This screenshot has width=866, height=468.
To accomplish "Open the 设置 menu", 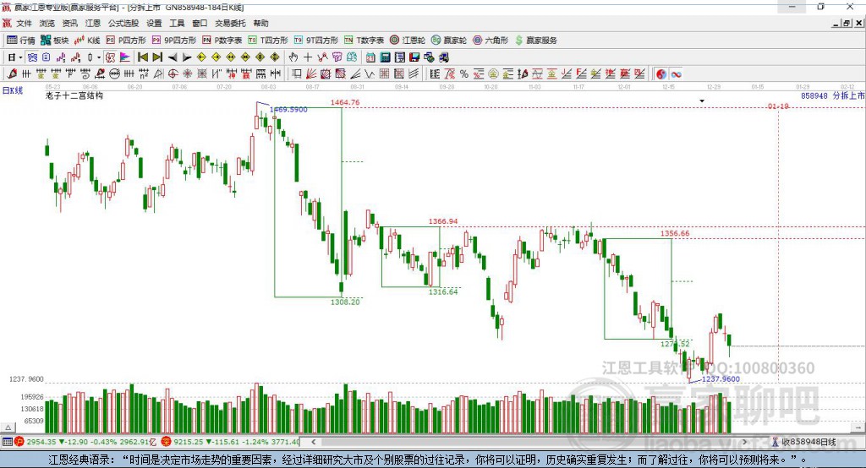I will [154, 23].
